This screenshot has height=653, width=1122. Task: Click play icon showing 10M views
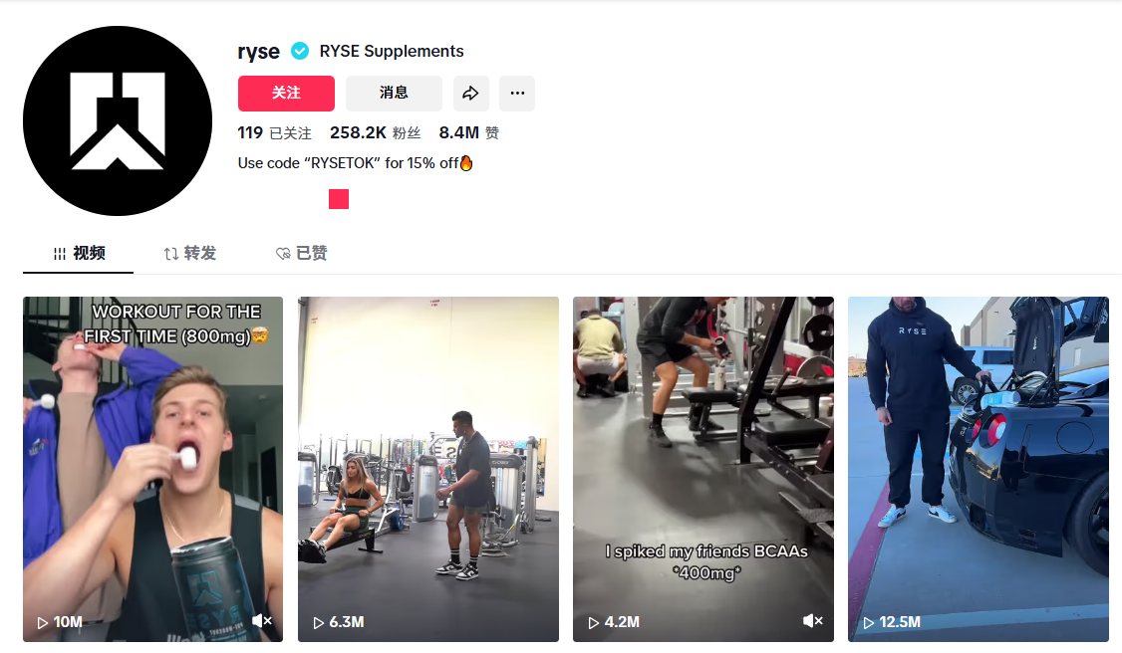point(43,623)
